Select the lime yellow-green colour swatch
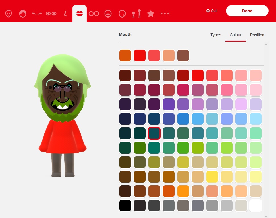 coord(198,148)
